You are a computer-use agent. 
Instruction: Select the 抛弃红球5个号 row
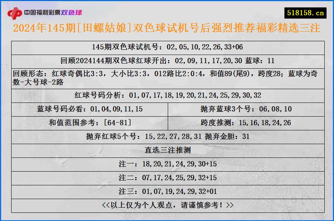click(167, 136)
